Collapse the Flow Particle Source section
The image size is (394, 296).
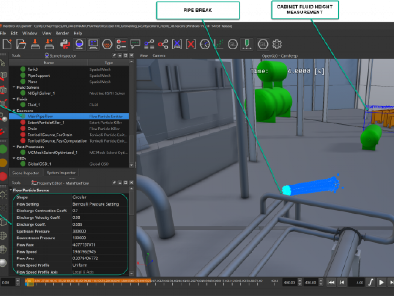11,190
